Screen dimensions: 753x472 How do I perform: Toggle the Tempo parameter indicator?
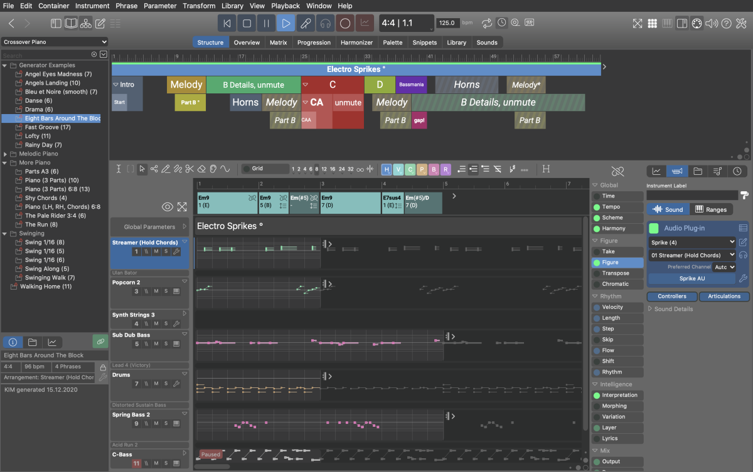pos(596,207)
